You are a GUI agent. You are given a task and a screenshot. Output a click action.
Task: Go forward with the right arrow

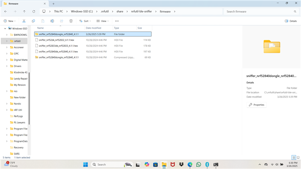tap(15, 11)
